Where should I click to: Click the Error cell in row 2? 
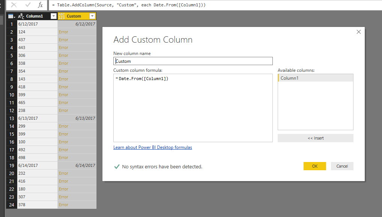[x=77, y=32]
